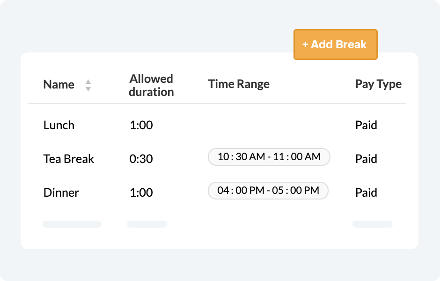Viewport: 440px width, 281px height.
Task: Click the Paid value for Dinner
Action: [x=366, y=192]
